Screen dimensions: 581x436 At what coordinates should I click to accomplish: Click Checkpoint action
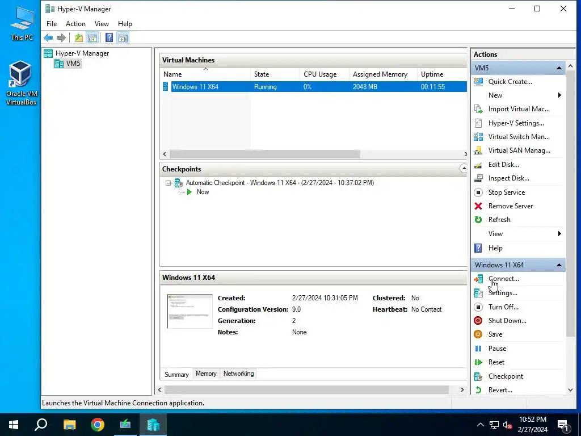point(506,376)
